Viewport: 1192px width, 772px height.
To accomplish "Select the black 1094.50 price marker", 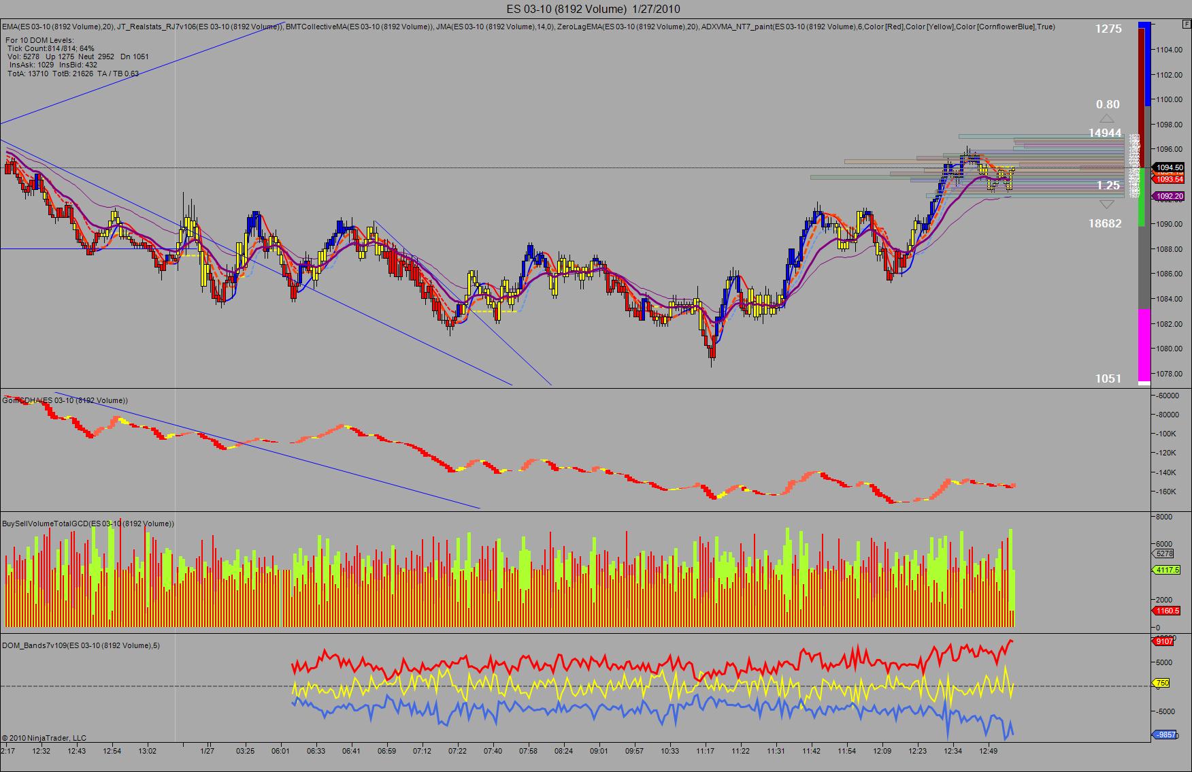I will (1170, 167).
